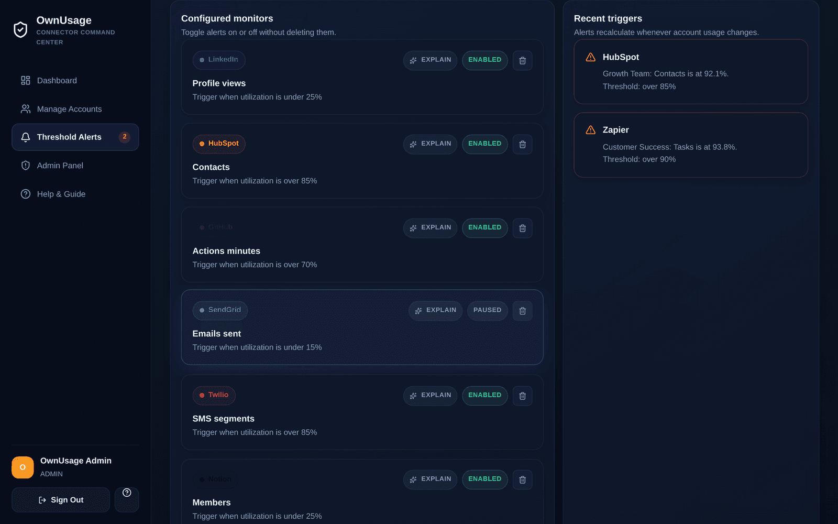The height and width of the screenshot is (524, 838).
Task: Switch off ENABLED for the Members monitor
Action: (x=484, y=479)
